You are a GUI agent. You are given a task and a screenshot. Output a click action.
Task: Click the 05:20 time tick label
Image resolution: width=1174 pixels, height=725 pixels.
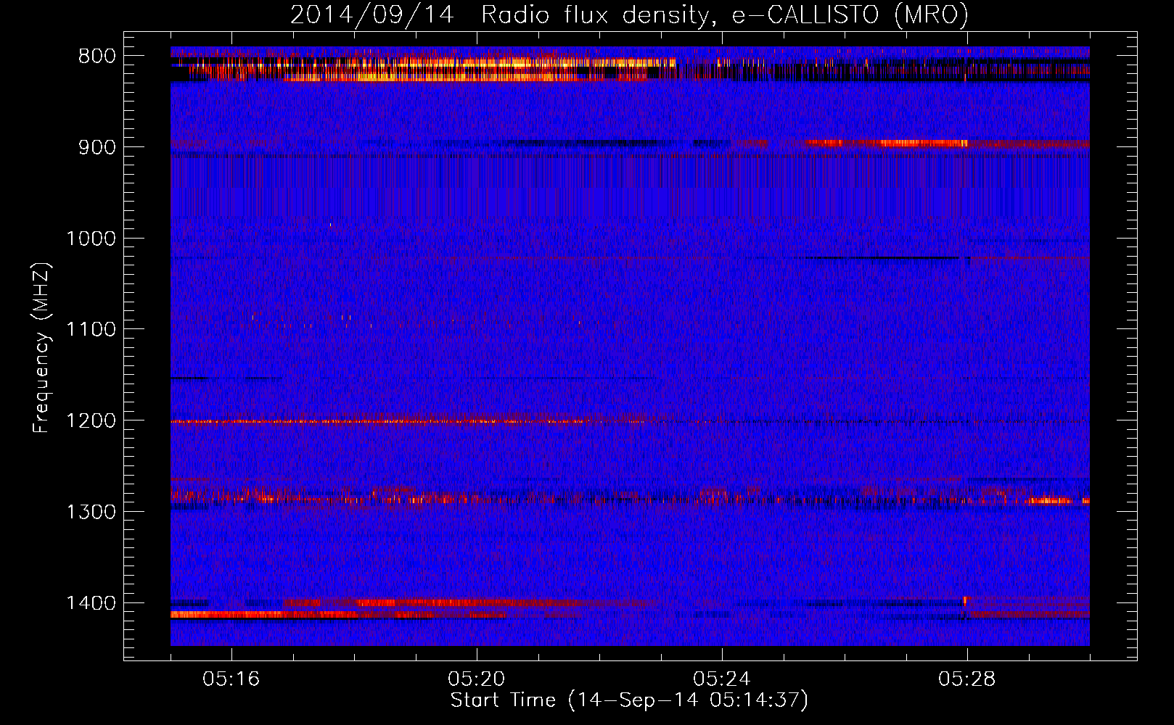coord(477,679)
